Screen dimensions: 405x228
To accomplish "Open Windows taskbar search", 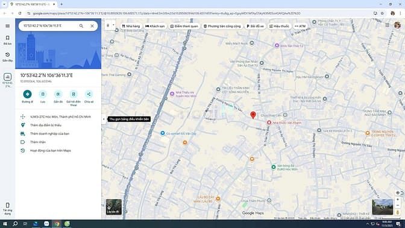I will pyautogui.click(x=15, y=224).
